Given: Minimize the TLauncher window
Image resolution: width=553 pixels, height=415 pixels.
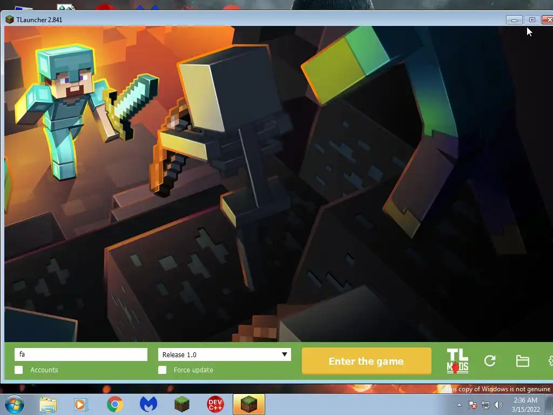Looking at the screenshot, I should point(514,20).
